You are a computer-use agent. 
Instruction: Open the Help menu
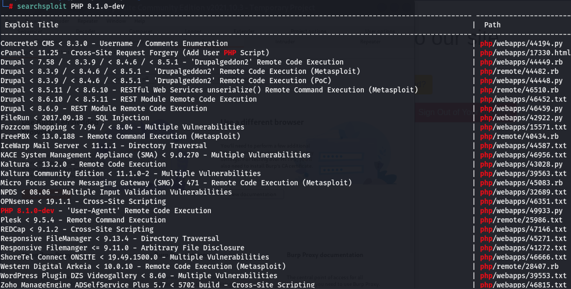(x=140, y=21)
